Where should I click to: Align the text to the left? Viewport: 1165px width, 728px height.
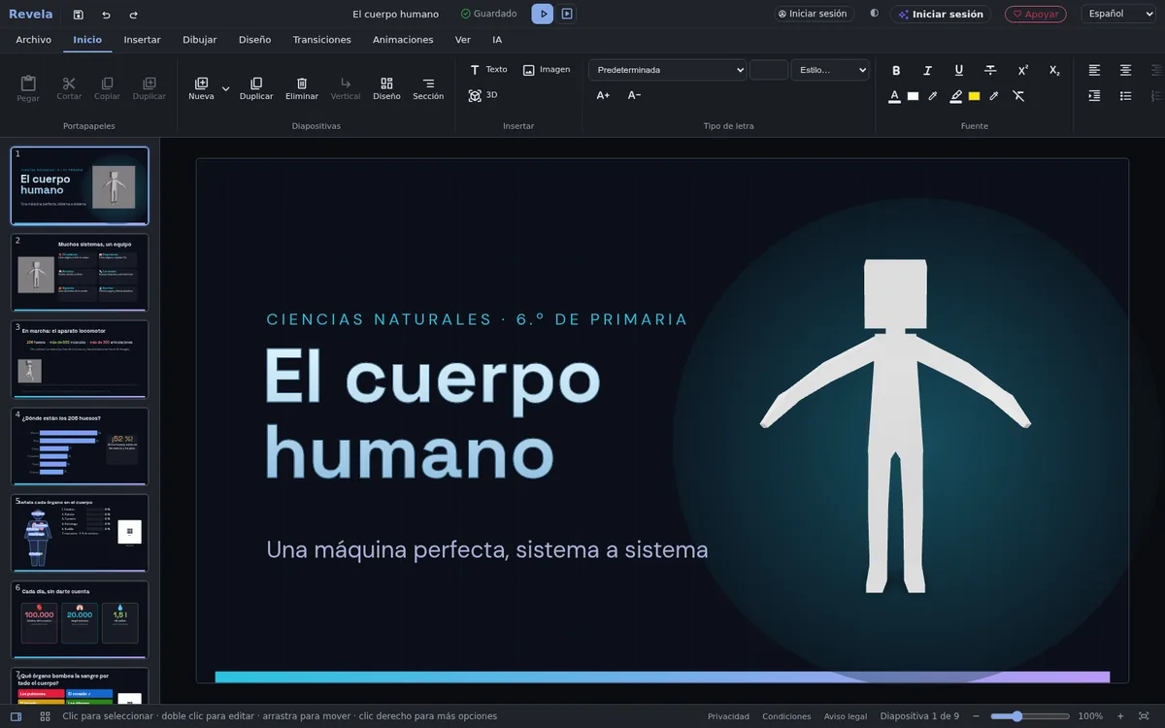click(1094, 70)
